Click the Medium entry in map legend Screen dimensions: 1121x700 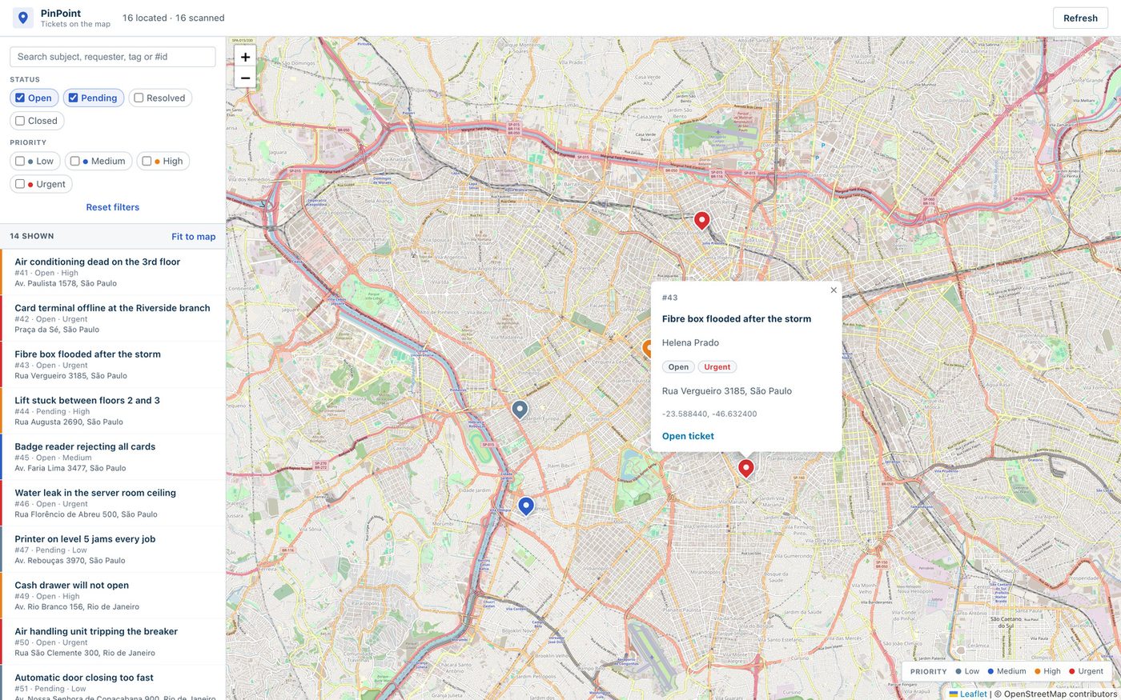1006,671
